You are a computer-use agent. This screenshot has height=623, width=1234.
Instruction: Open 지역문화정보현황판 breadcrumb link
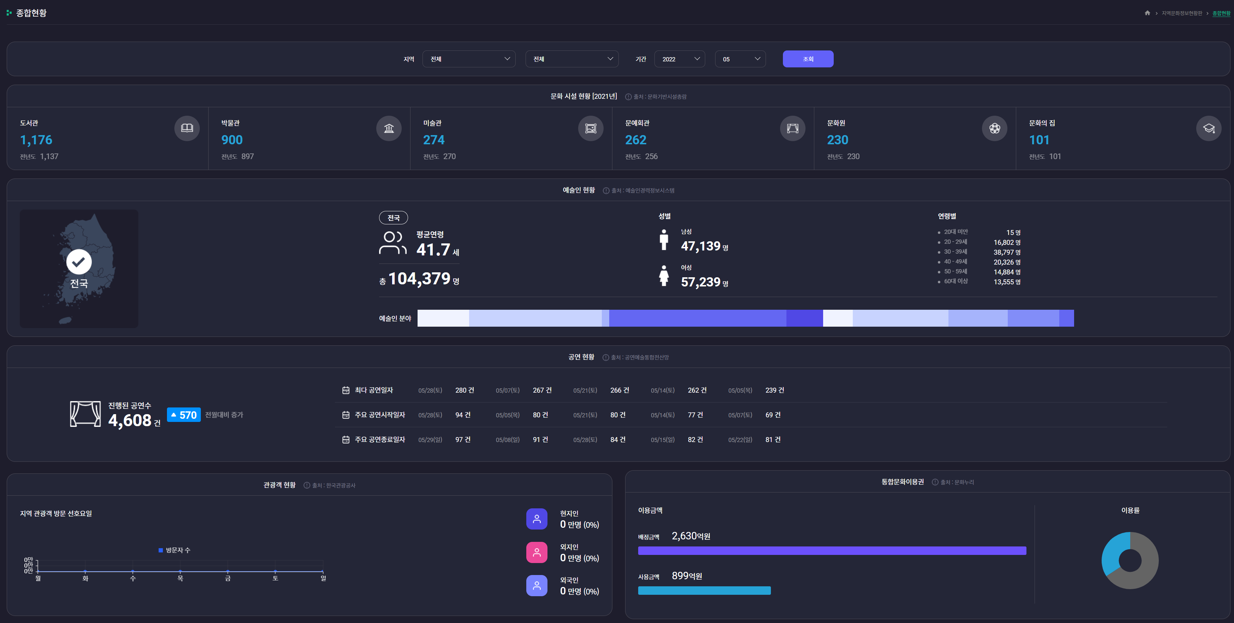[1182, 13]
